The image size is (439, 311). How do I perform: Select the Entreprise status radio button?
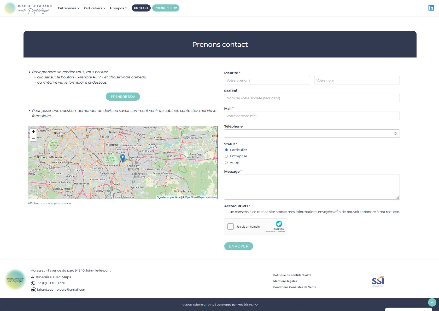[x=226, y=156]
